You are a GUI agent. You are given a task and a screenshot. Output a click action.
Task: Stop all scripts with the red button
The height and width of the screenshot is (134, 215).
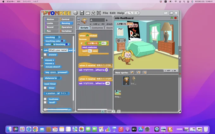[x=175, y=18]
